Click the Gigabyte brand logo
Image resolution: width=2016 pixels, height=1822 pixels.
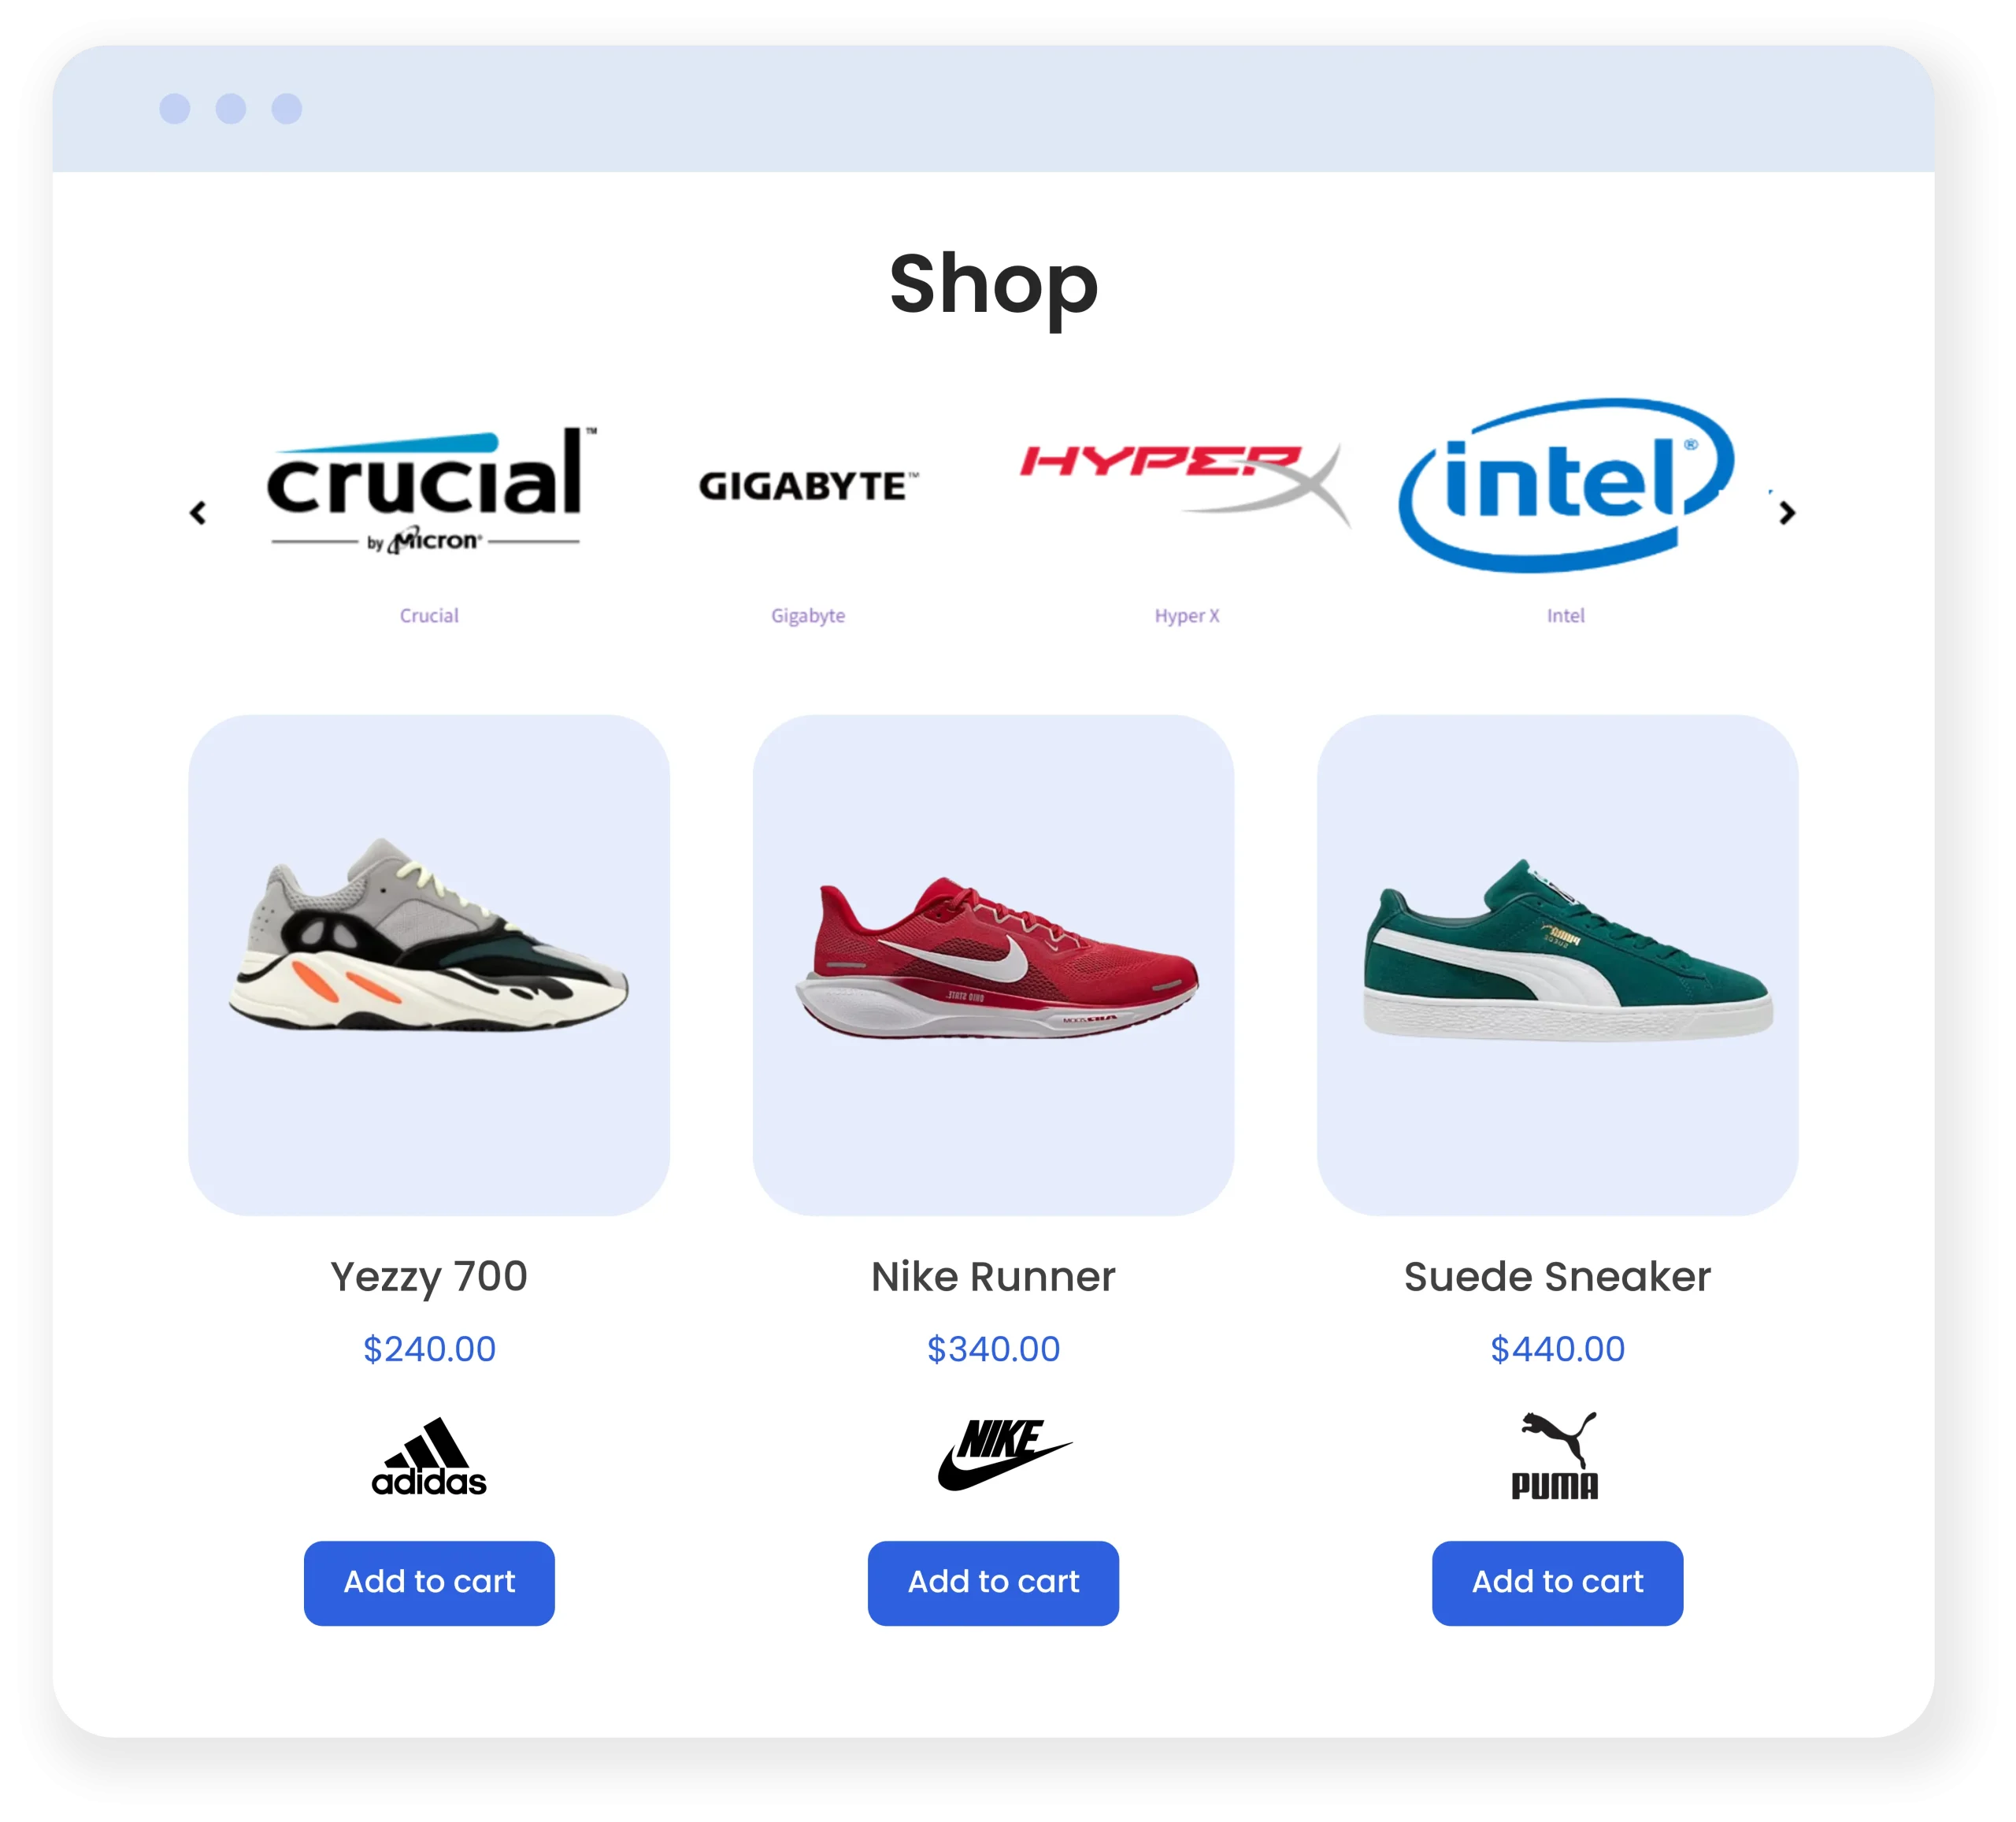coord(808,485)
